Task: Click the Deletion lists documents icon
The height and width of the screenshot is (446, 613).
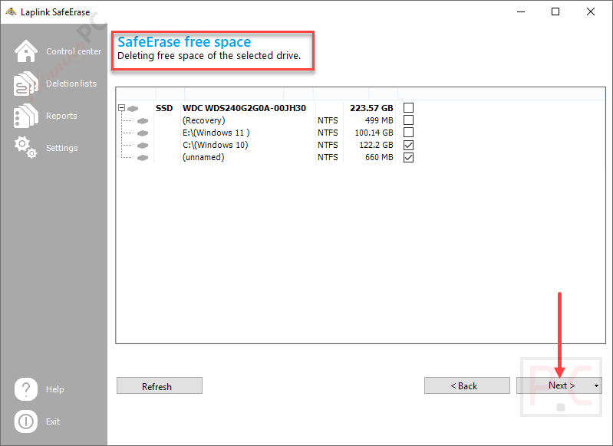Action: pos(26,84)
